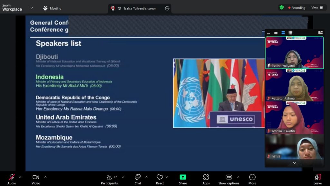The height and width of the screenshot is (186, 330).
Task: Open screen share options ellipsis button
Action: point(167,8)
